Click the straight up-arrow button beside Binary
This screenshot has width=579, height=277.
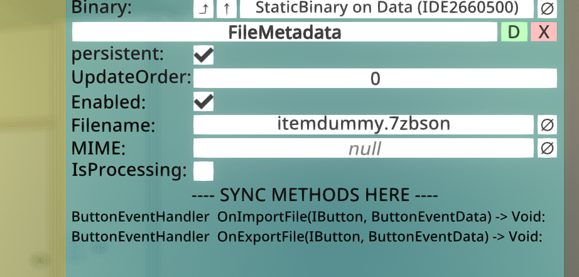[226, 9]
